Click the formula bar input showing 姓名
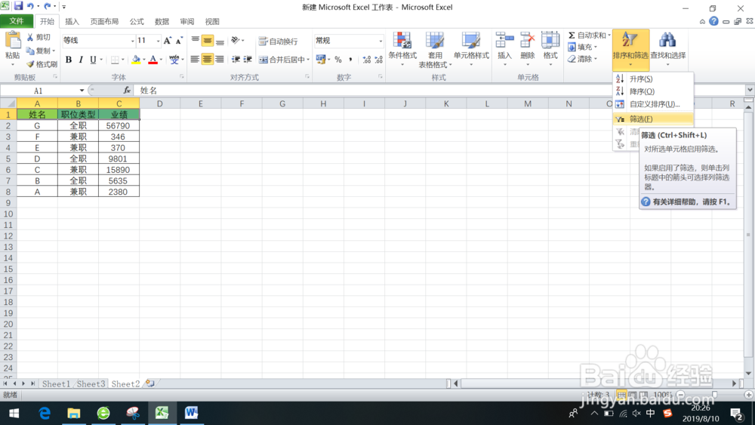This screenshot has height=425, width=755. [439, 90]
